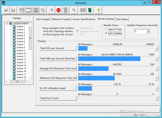Open the Access Specifications tab
Viewport: 162px width, 118px height.
(x=84, y=19)
